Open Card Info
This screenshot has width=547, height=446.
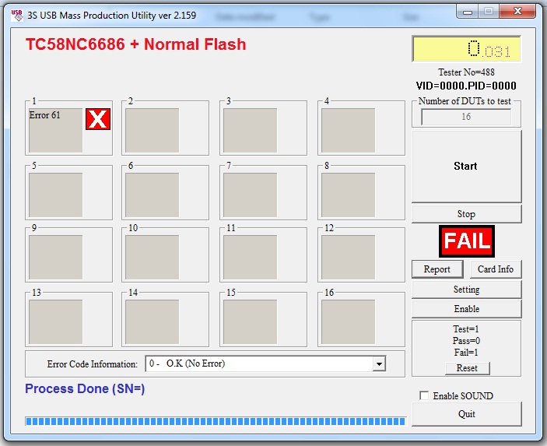pyautogui.click(x=496, y=269)
